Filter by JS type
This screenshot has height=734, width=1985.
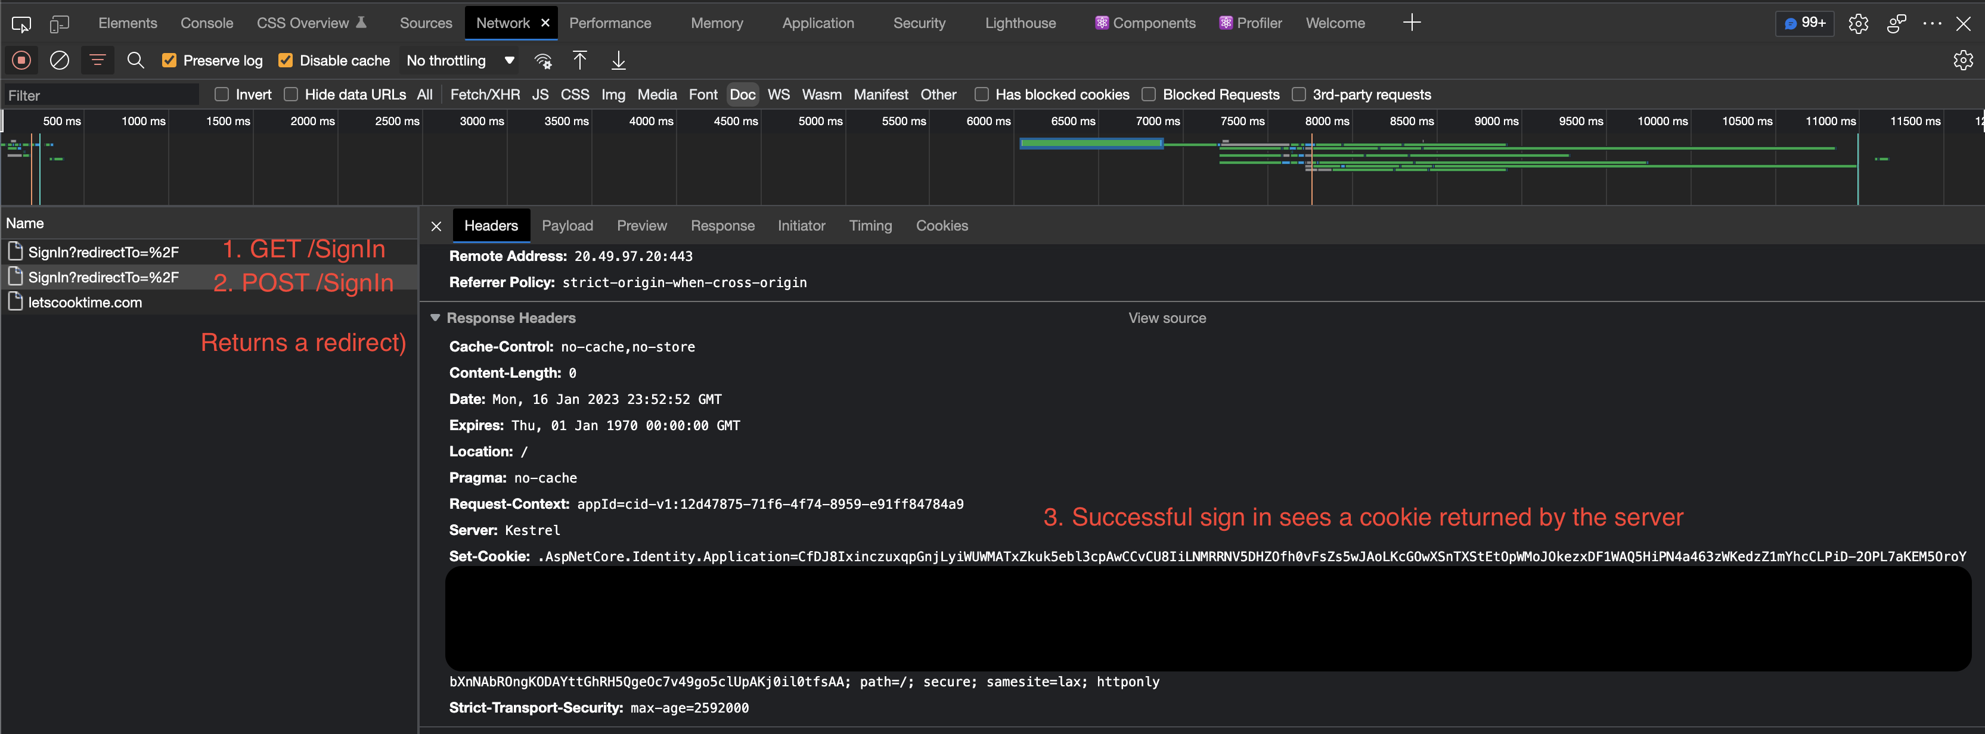point(540,95)
